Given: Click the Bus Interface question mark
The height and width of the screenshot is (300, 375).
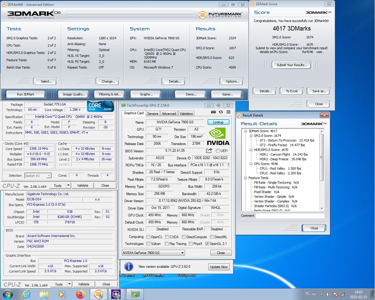Looking at the screenshot, I should point(228,165).
